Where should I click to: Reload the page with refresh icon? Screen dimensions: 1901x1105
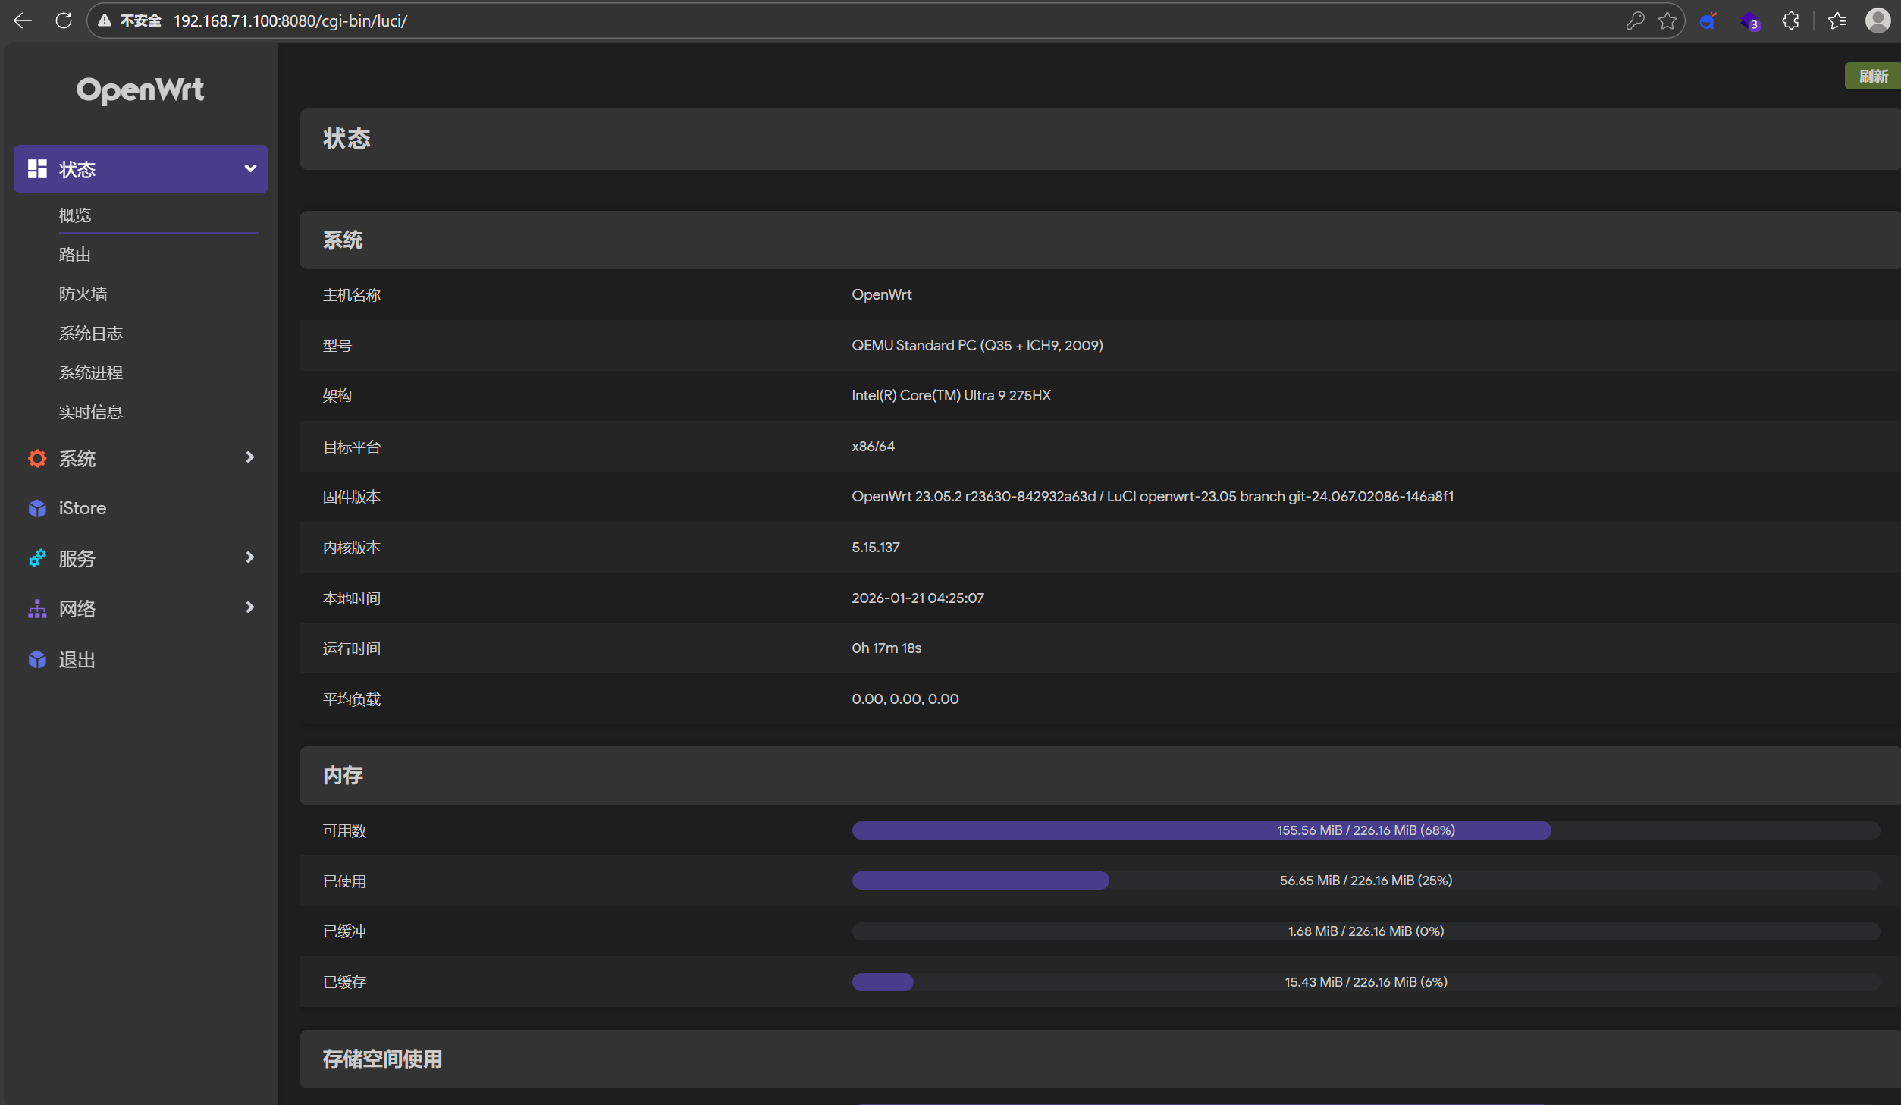pyautogui.click(x=64, y=20)
